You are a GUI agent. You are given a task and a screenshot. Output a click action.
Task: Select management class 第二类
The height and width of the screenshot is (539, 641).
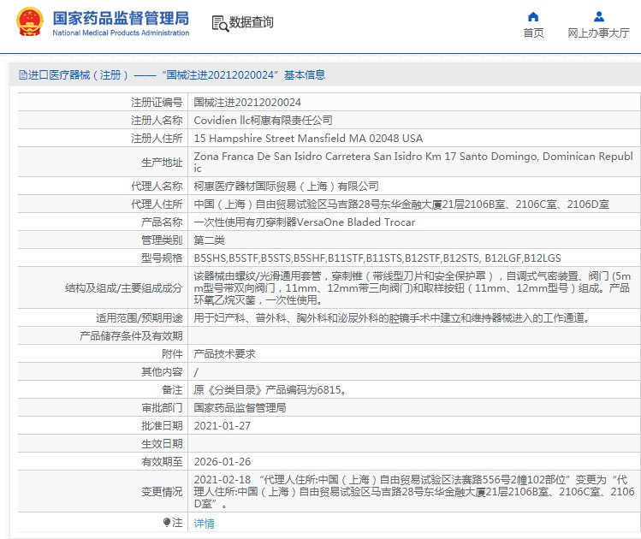210,240
